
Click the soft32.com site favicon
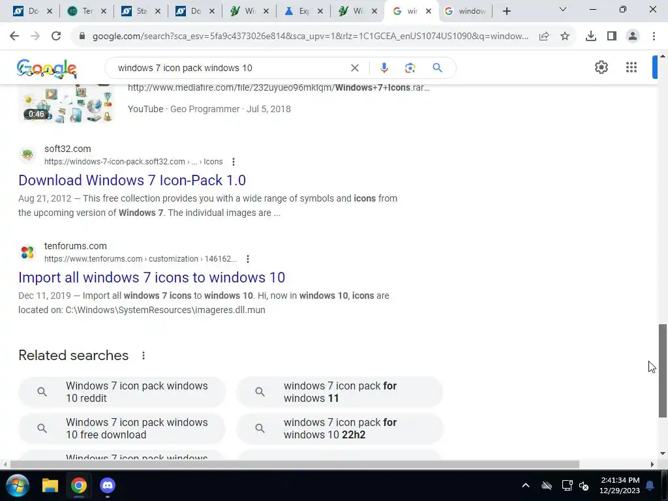click(x=27, y=155)
